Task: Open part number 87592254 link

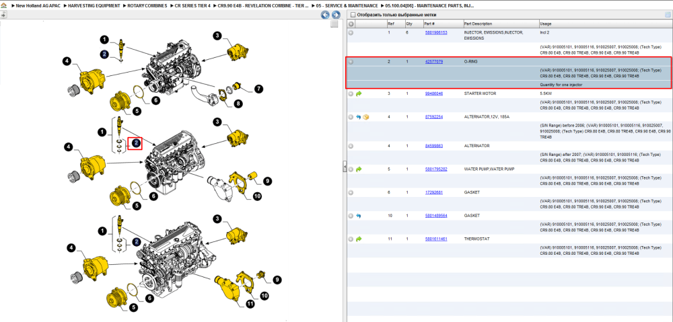Action: [x=433, y=116]
